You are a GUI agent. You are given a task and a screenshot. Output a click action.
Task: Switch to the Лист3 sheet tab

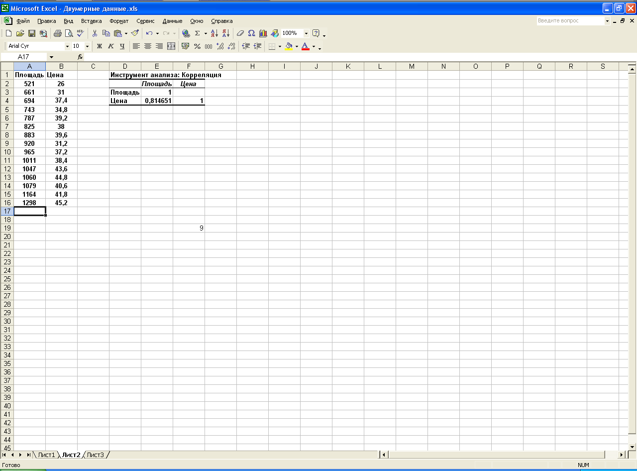tap(95, 455)
